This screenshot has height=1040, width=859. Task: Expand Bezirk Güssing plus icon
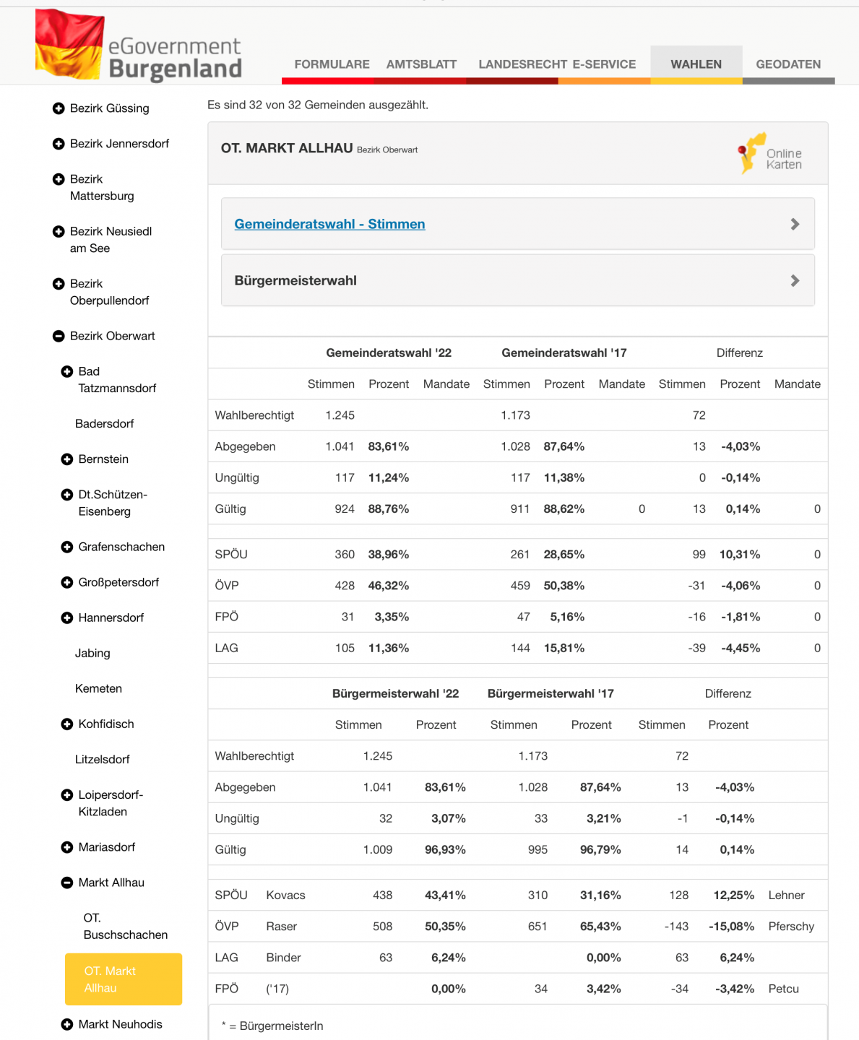[x=59, y=108]
